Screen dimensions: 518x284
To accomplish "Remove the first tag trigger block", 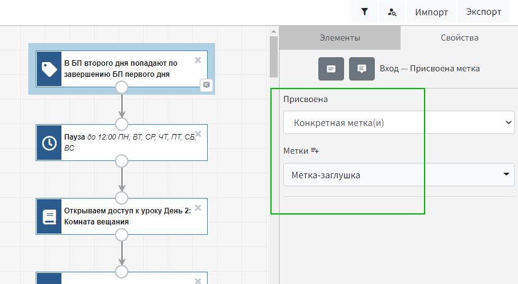I will (198, 60).
